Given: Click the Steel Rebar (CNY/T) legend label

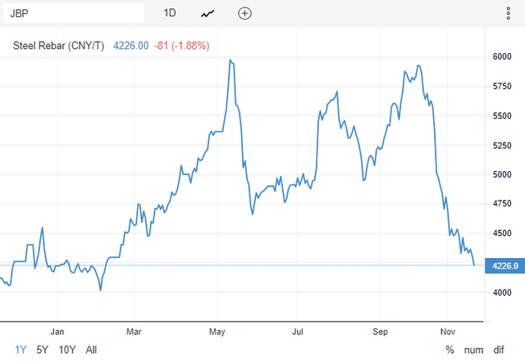Looking at the screenshot, I should (58, 46).
